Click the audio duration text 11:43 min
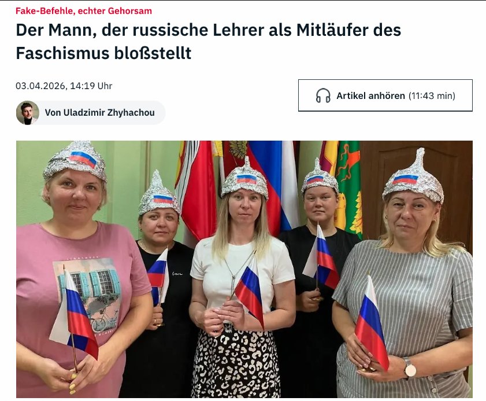 tap(432, 95)
